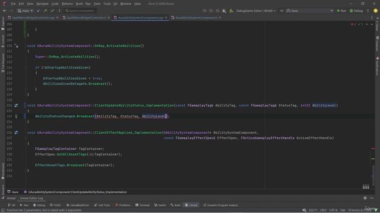Open the TODO tool window
The width and height of the screenshot is (380, 213).
pyautogui.click(x=55, y=205)
